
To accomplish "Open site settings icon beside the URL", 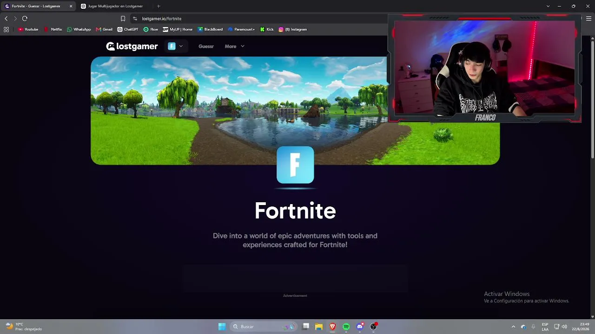I will 135,19.
